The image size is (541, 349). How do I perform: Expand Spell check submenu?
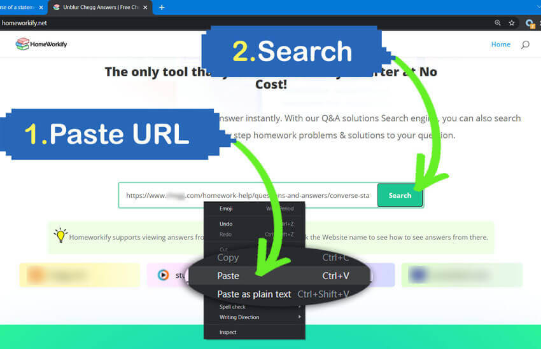point(255,306)
